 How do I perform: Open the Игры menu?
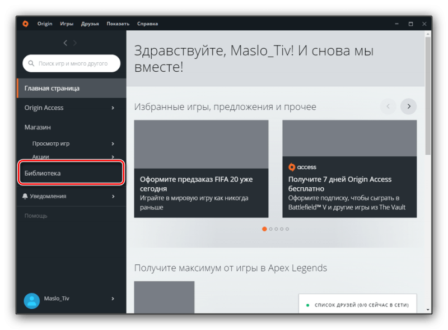click(x=67, y=24)
